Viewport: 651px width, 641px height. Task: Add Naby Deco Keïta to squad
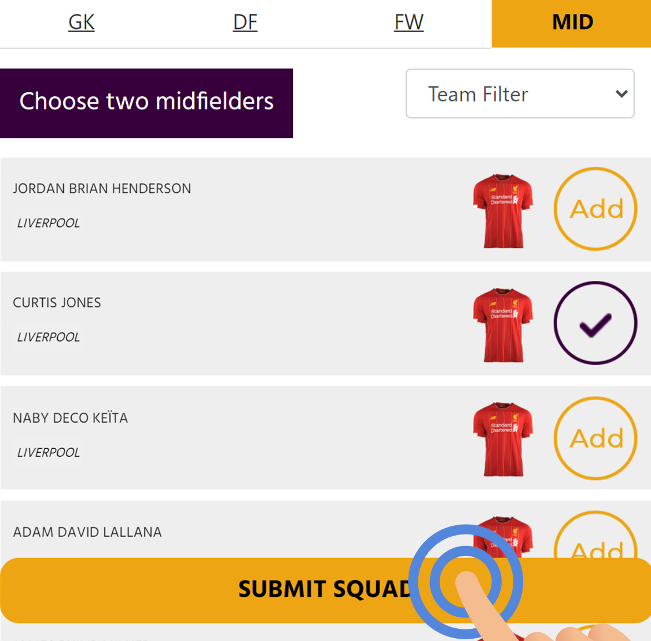click(x=595, y=438)
